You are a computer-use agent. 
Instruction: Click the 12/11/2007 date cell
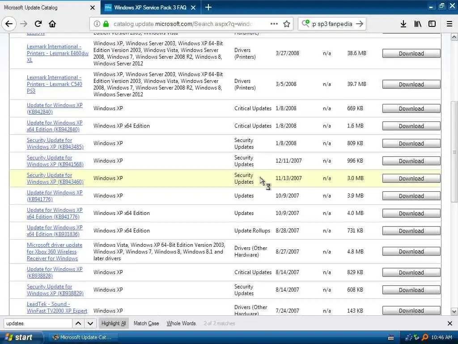(x=288, y=161)
